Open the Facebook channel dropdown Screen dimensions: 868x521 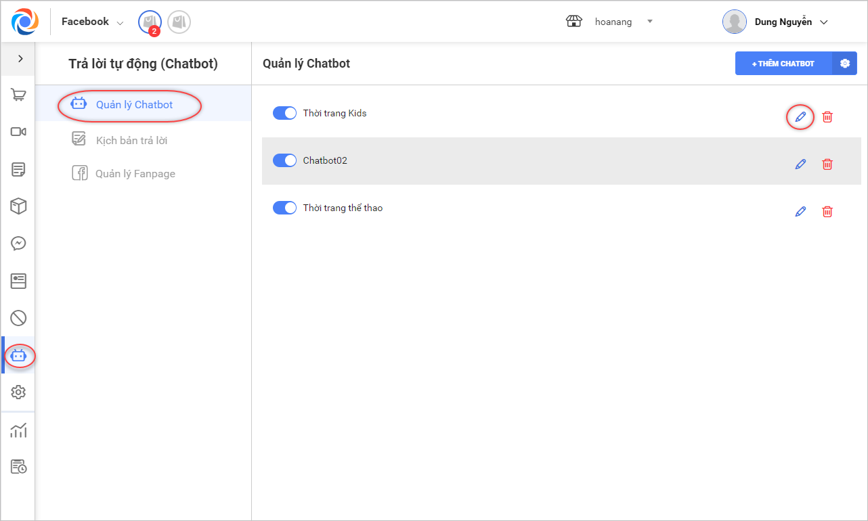click(93, 22)
